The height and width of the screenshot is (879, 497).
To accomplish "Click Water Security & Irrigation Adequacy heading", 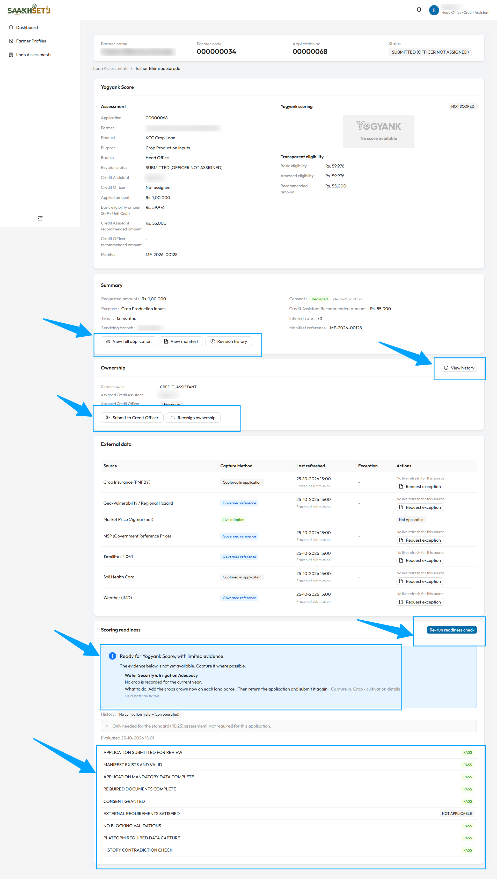I will (161, 675).
